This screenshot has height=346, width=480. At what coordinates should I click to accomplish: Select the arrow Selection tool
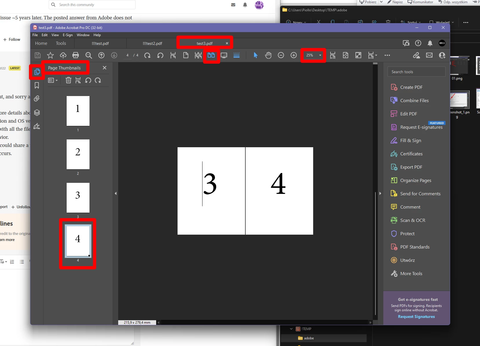pyautogui.click(x=255, y=55)
